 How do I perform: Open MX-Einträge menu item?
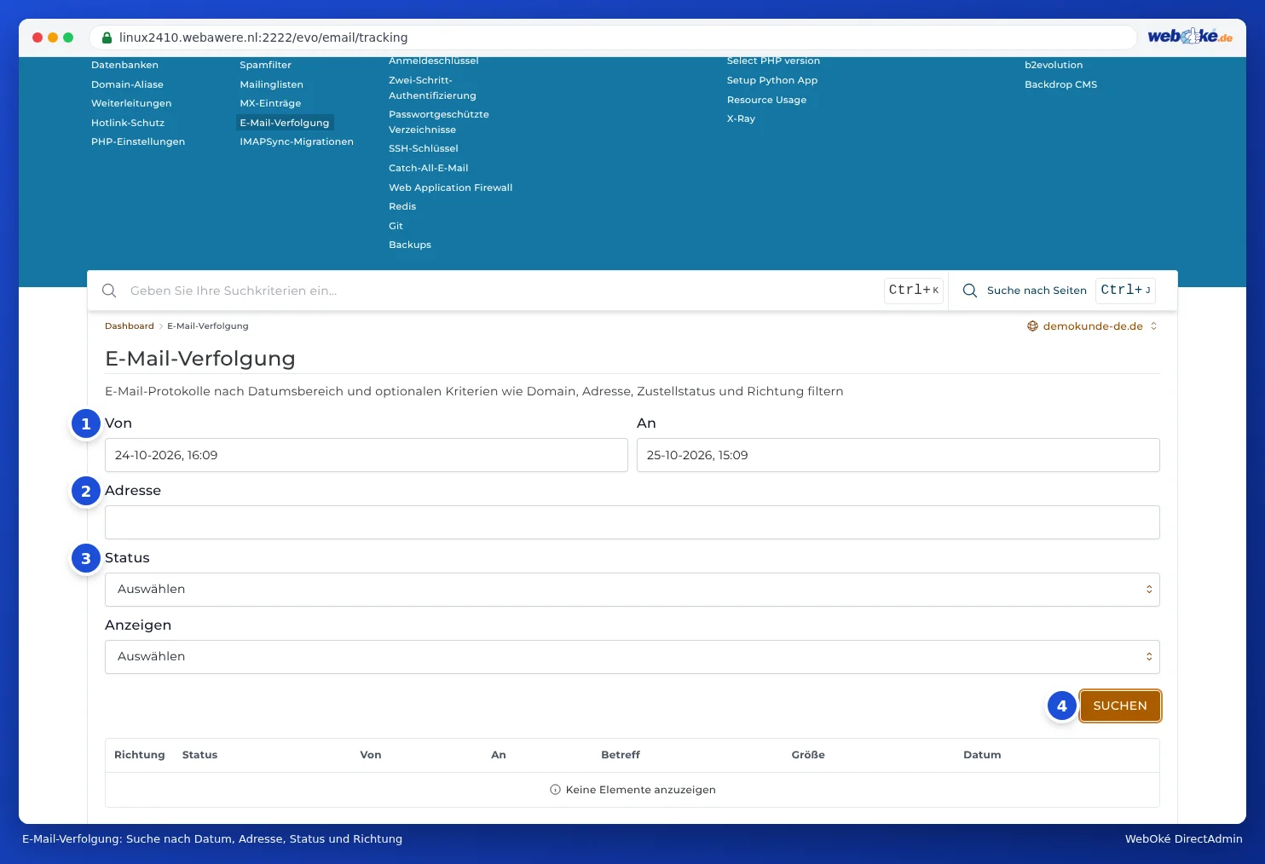click(x=270, y=103)
